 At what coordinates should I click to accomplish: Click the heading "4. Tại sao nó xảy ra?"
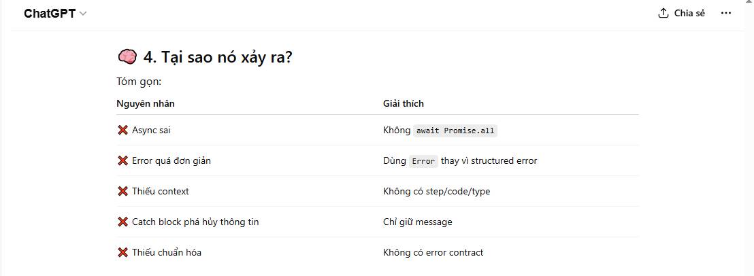pyautogui.click(x=218, y=57)
